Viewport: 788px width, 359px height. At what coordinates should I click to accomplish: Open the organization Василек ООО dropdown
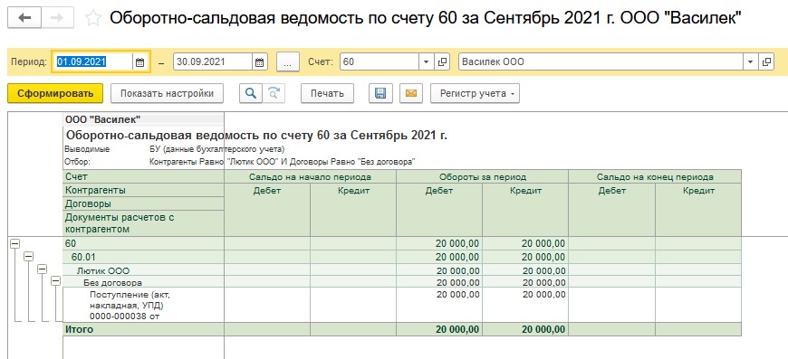point(751,62)
